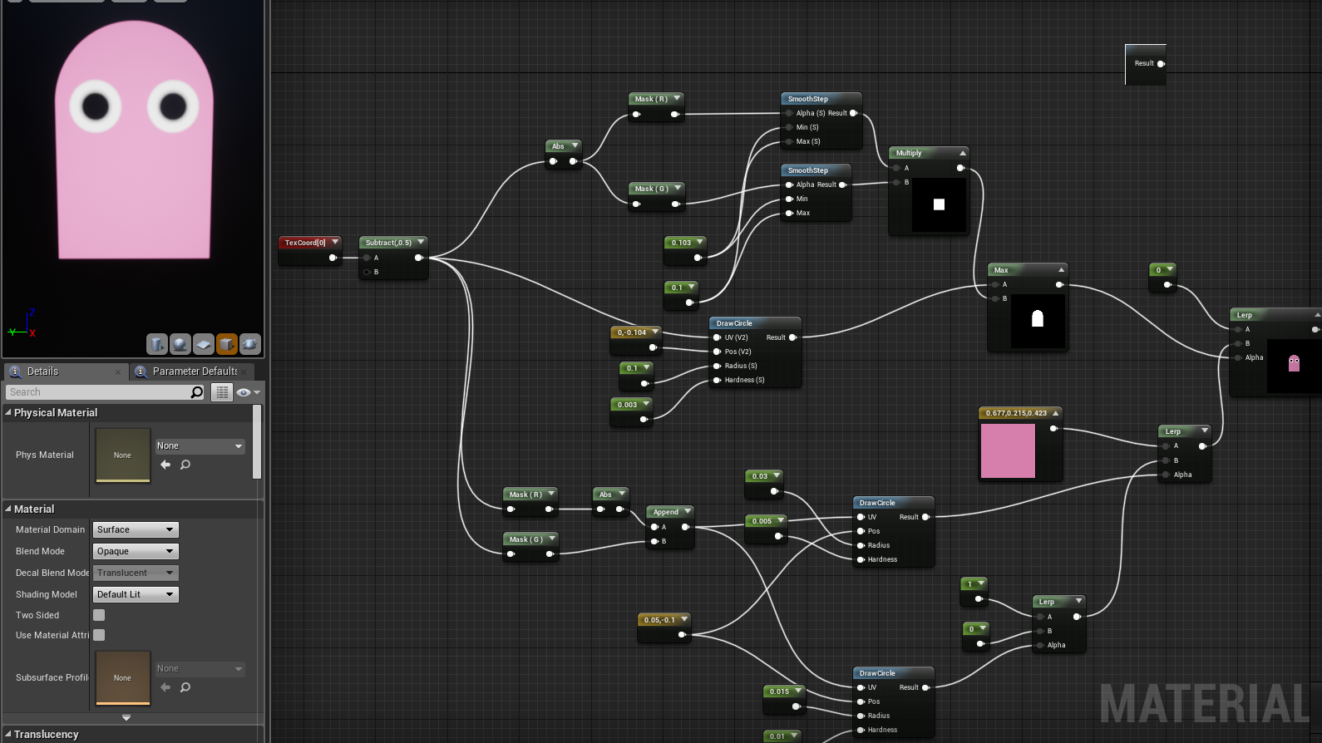This screenshot has width=1322, height=743.
Task: Select the cylinder preview shape
Action: click(x=157, y=344)
